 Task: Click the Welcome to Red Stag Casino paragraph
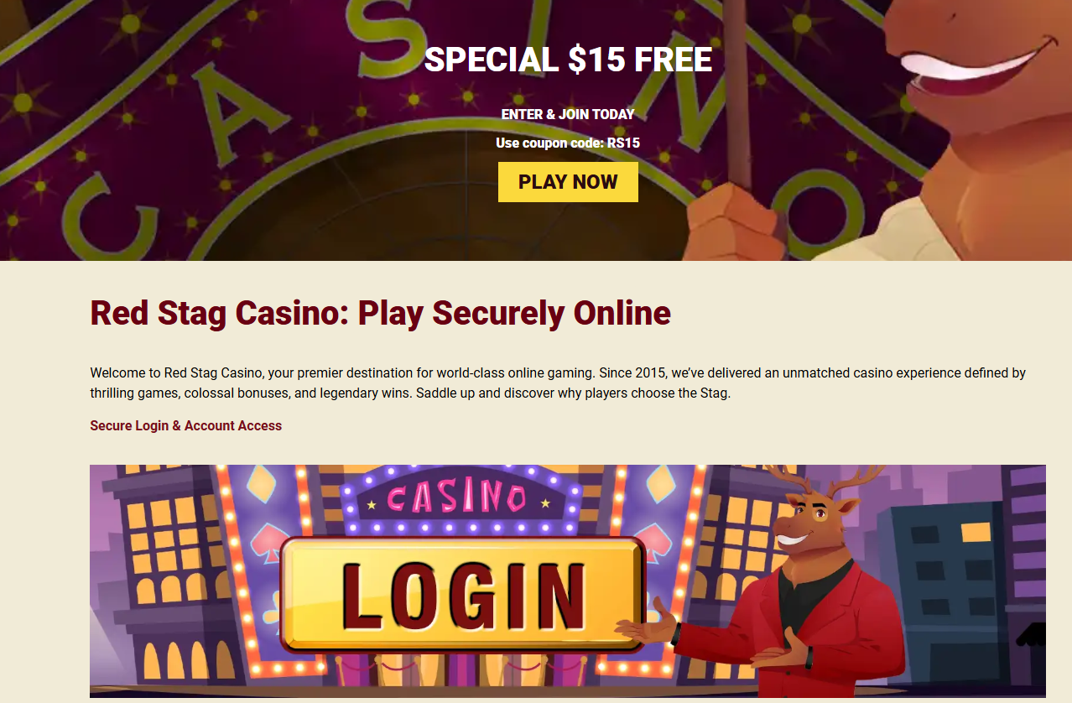tap(558, 383)
